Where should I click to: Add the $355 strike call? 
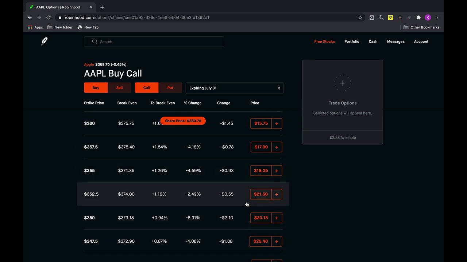tap(277, 171)
